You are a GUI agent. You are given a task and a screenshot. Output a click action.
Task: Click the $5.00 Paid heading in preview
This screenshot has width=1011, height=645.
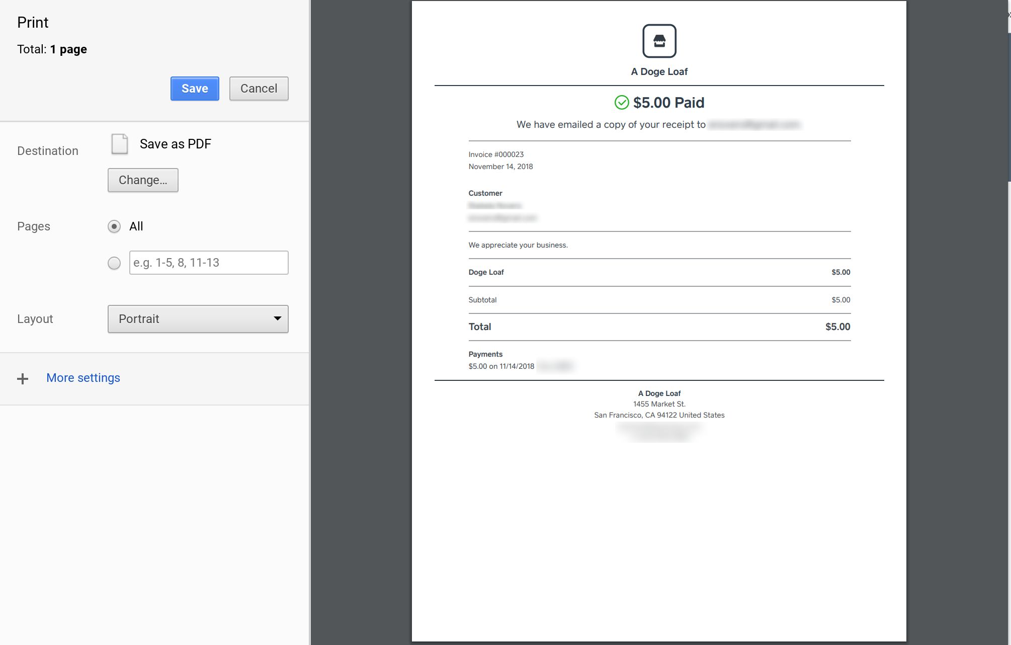[x=668, y=103]
